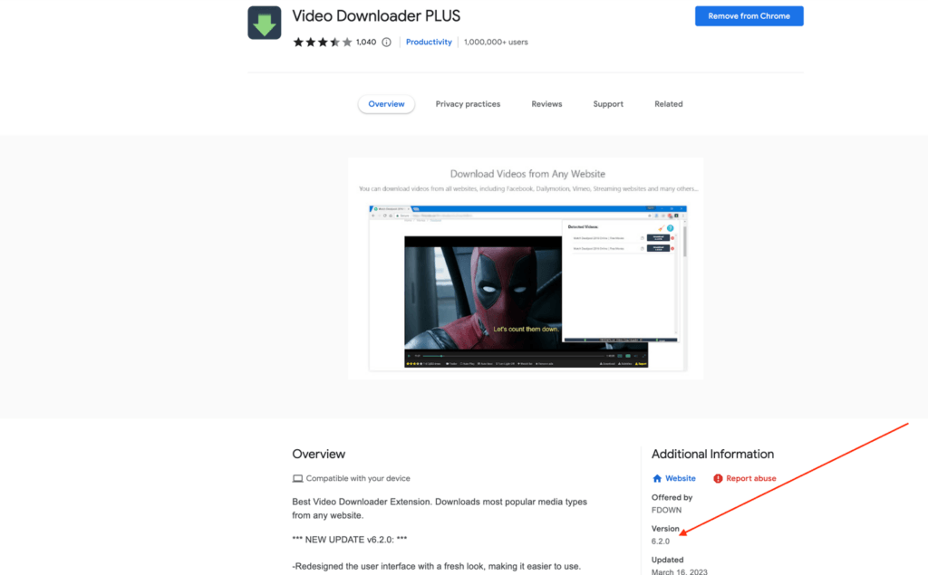The width and height of the screenshot is (928, 575).
Task: Visit the extension's Website link
Action: pos(680,478)
